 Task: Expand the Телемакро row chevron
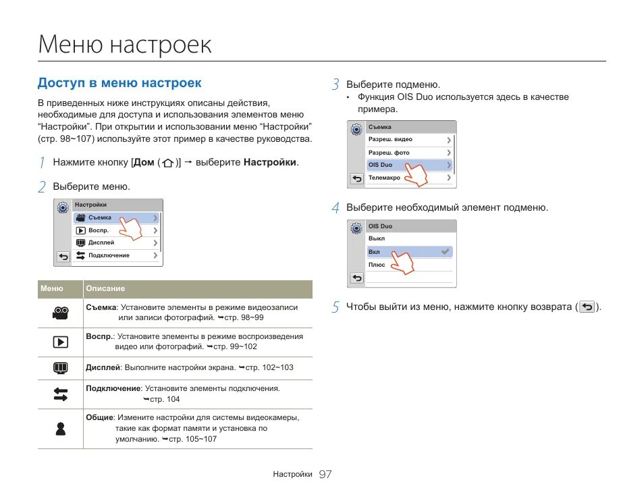(x=449, y=178)
